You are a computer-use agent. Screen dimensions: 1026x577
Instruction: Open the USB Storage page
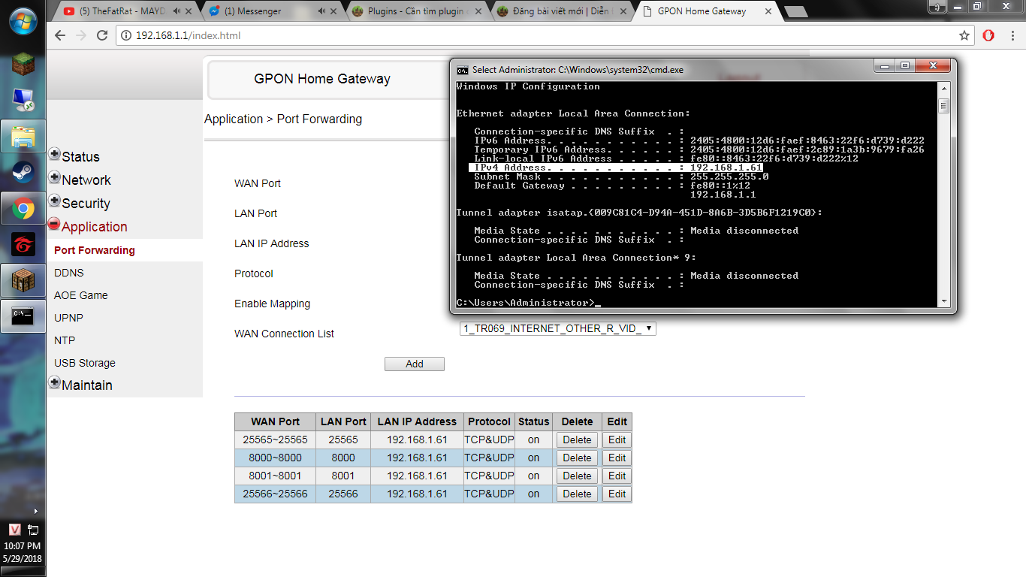(85, 363)
